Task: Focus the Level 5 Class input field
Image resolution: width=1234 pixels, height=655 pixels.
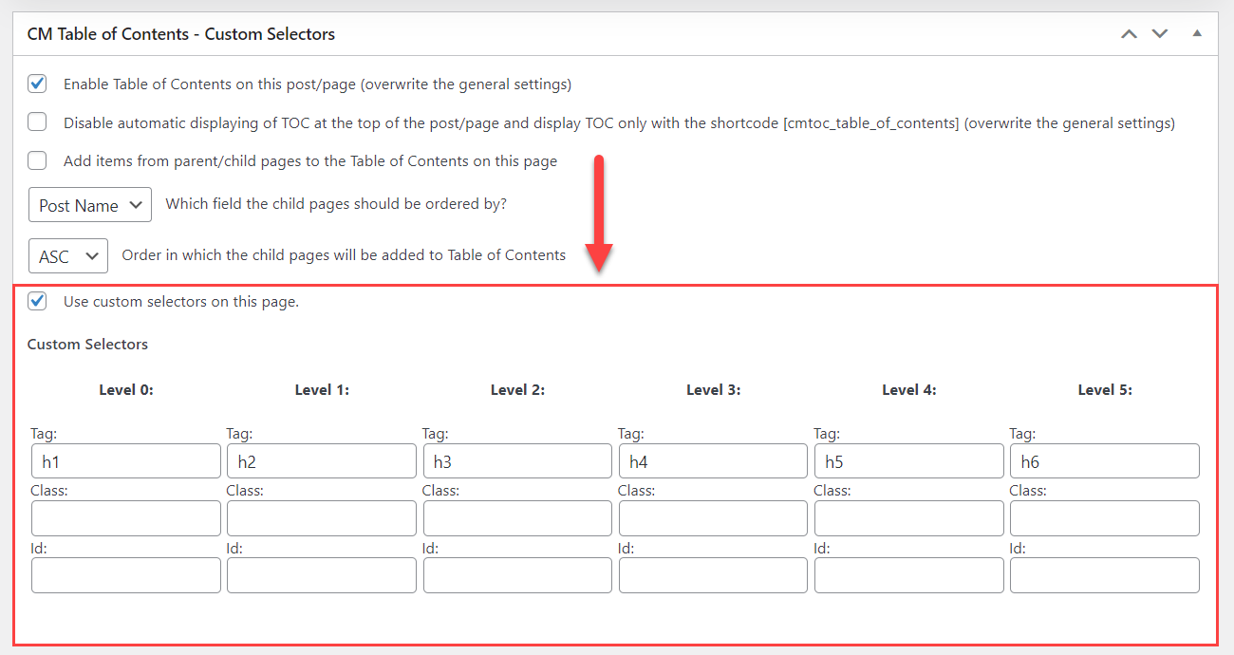Action: coord(1105,518)
